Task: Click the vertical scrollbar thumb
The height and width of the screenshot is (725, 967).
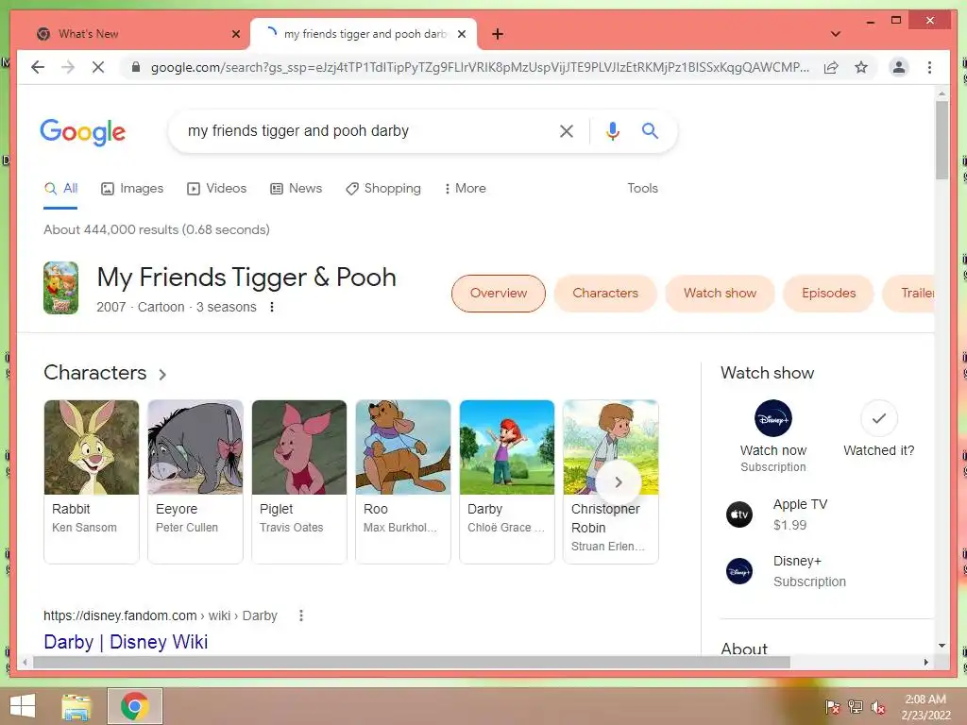Action: 942,140
